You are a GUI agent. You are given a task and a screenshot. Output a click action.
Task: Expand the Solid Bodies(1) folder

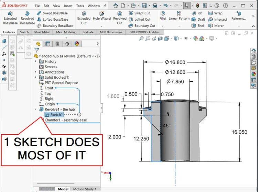pyautogui.click(x=35, y=77)
